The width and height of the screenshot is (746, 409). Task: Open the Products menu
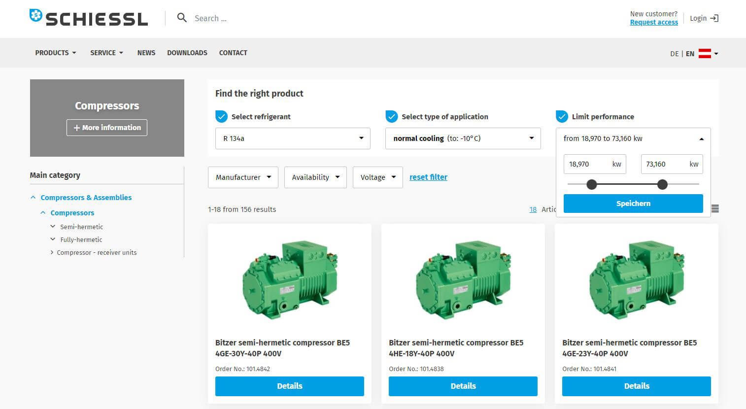[55, 53]
